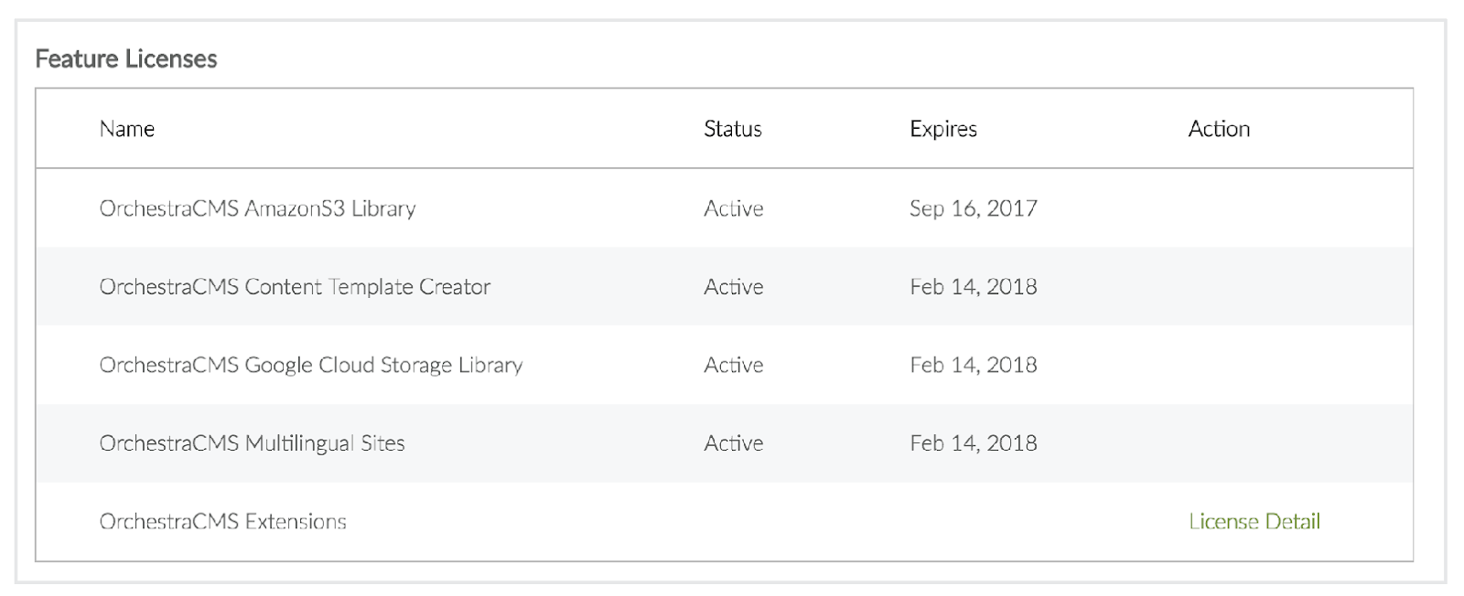Click the Sep 16, 2017 expiry date

coord(973,208)
